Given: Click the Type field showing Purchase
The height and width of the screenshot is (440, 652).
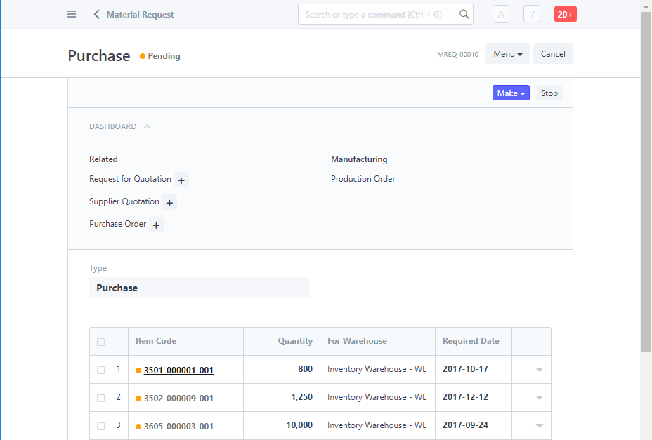Looking at the screenshot, I should click(199, 288).
